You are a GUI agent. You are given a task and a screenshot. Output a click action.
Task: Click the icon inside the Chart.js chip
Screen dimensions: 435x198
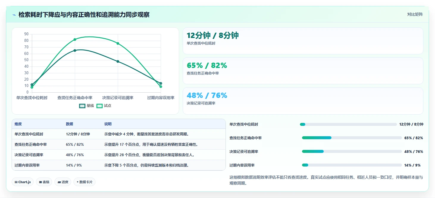(16, 182)
